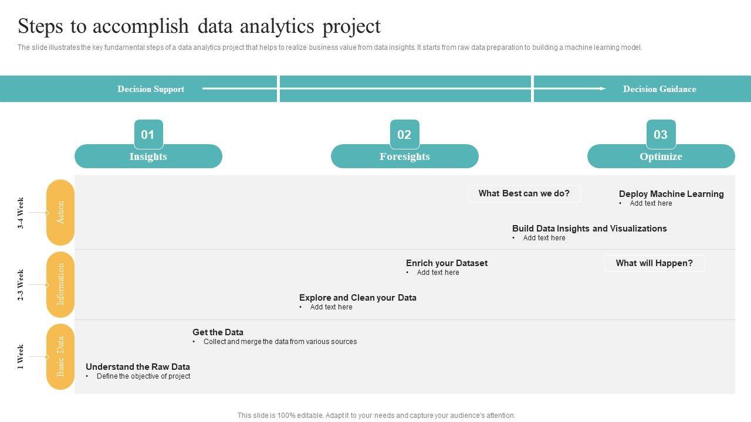Select the Decision Guidance header text
Image resolution: width=751 pixels, height=422 pixels.
pyautogui.click(x=659, y=89)
